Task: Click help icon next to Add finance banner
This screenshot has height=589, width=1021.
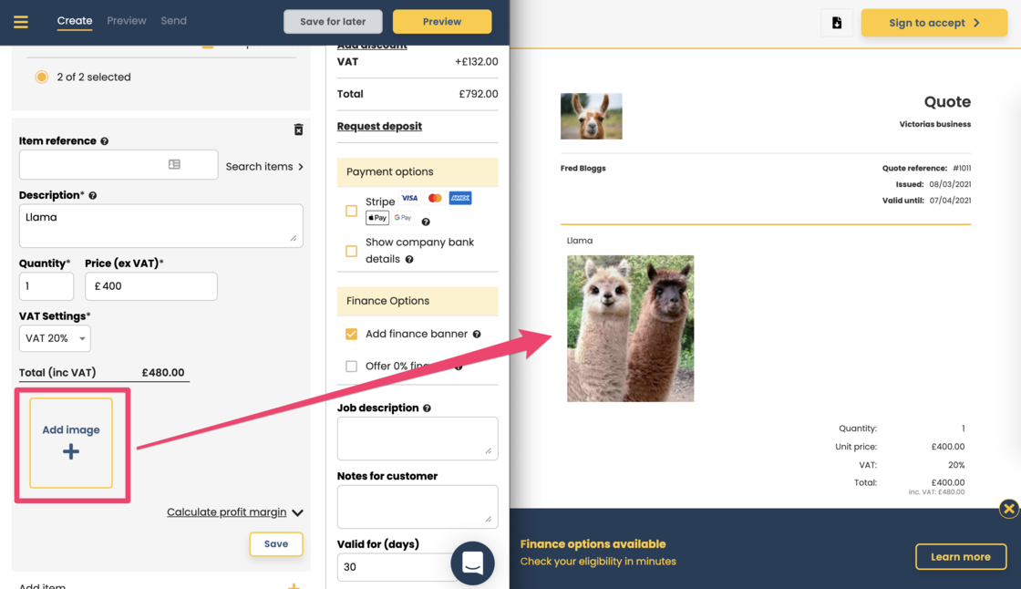Action: (477, 335)
